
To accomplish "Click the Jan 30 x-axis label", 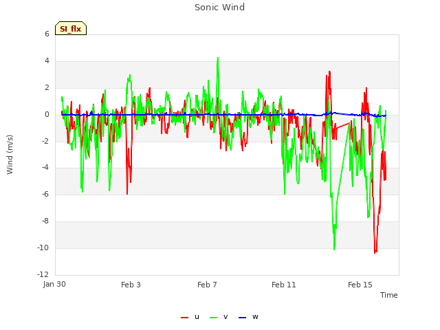I will (54, 284).
